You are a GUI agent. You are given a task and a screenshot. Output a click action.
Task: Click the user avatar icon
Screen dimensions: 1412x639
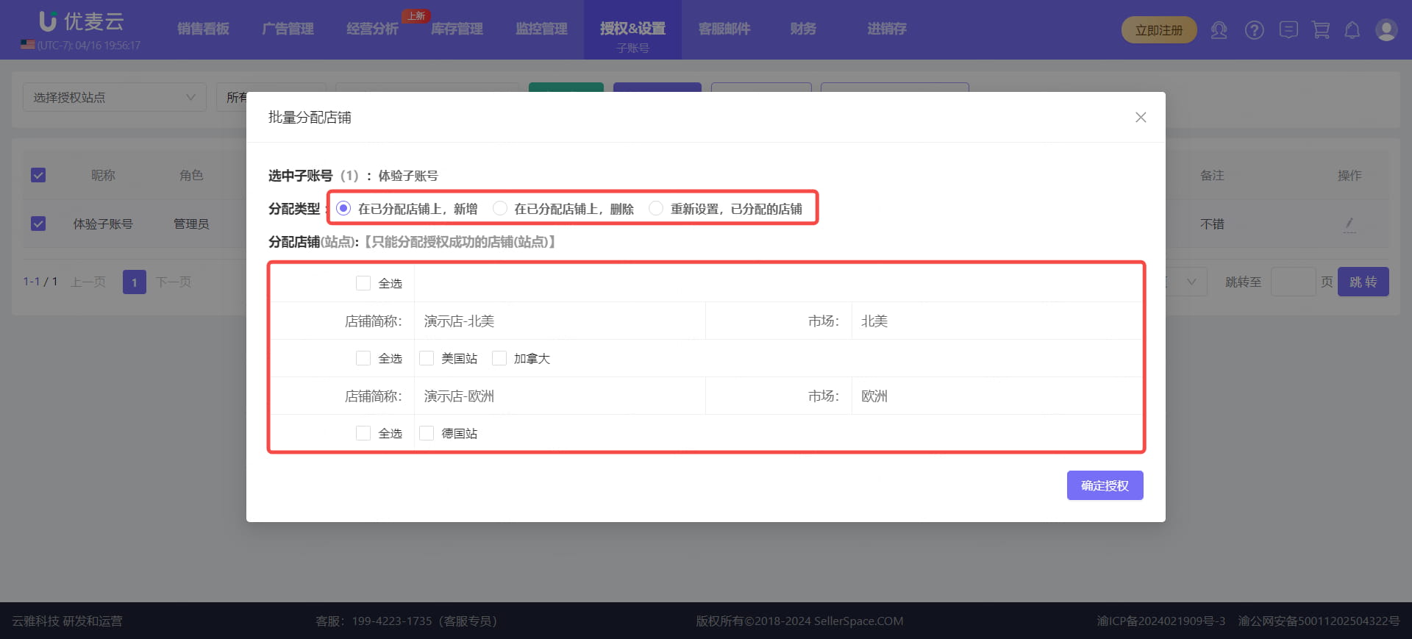pyautogui.click(x=1386, y=30)
